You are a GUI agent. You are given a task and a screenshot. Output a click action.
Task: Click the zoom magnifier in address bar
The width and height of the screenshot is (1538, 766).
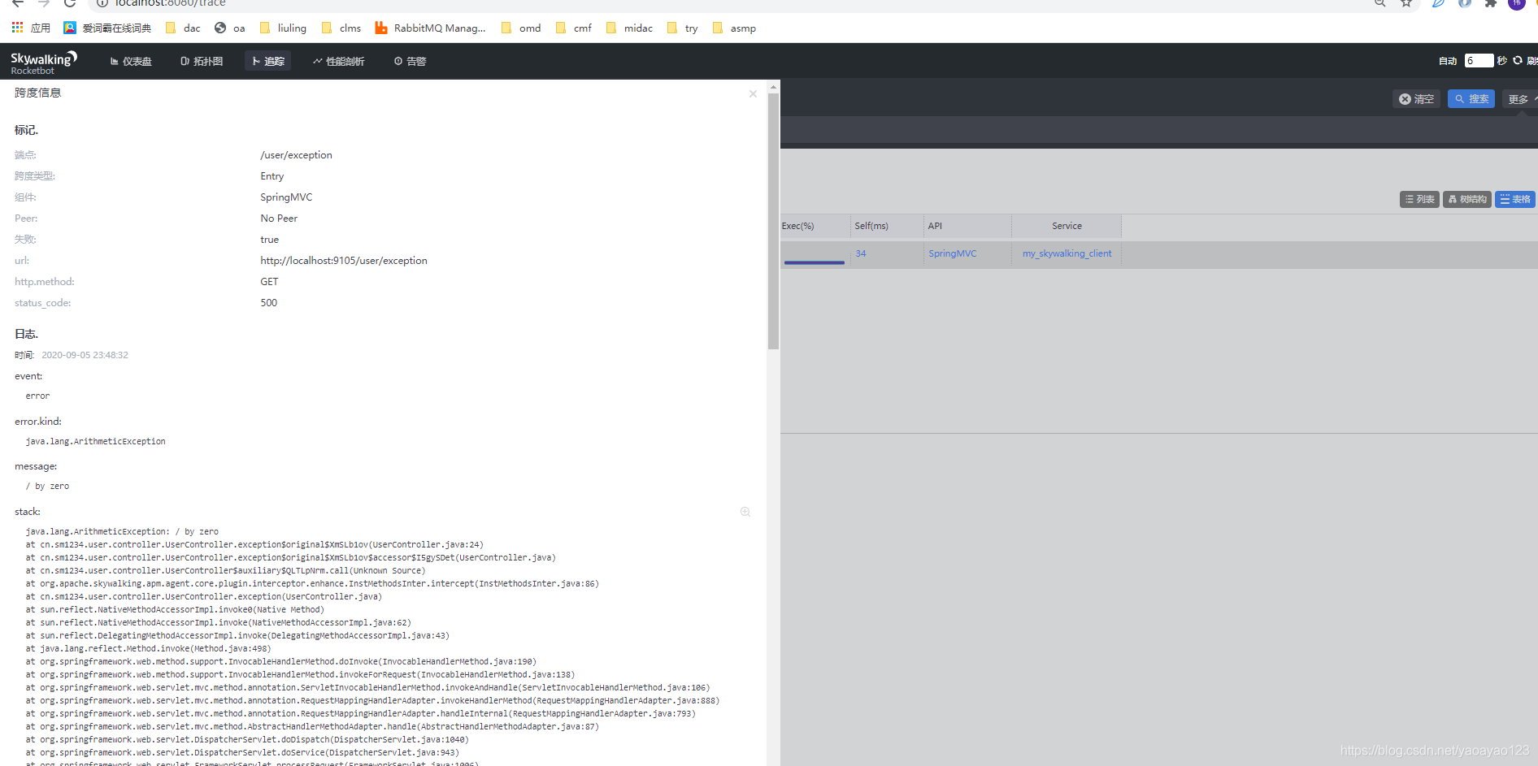coord(1380,3)
